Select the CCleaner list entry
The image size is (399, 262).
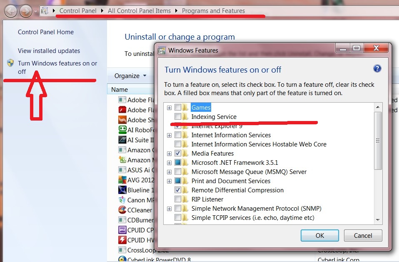click(135, 210)
